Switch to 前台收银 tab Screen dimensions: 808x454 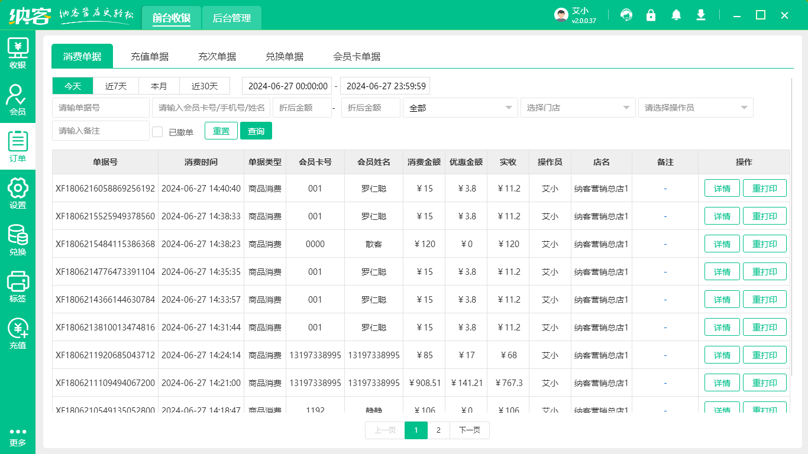point(172,18)
